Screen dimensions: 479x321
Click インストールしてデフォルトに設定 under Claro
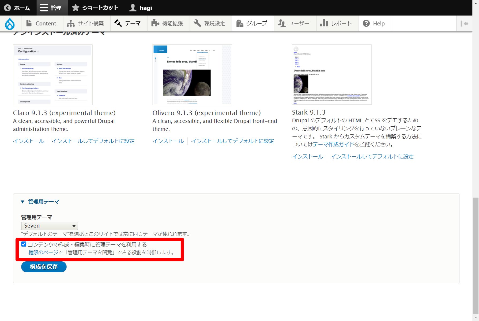93,141
